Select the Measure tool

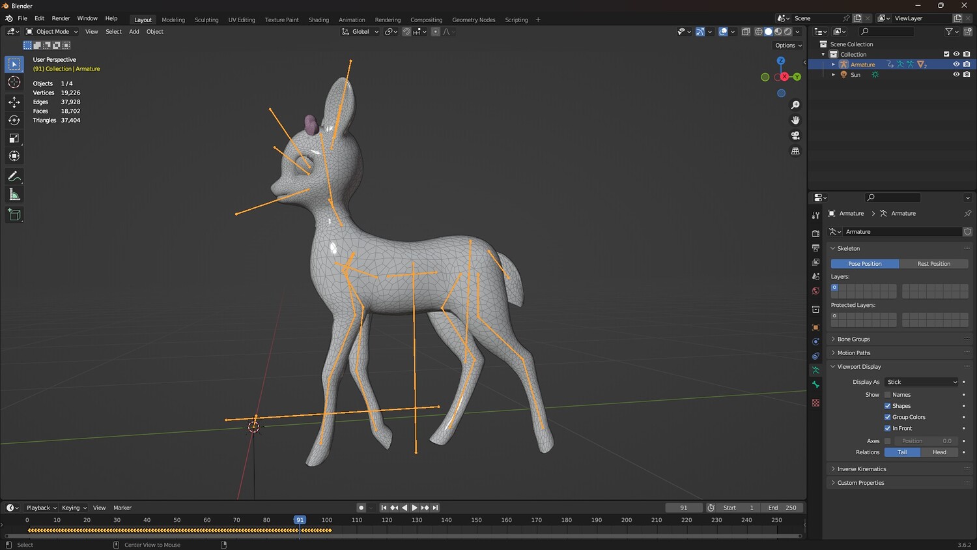pyautogui.click(x=14, y=195)
